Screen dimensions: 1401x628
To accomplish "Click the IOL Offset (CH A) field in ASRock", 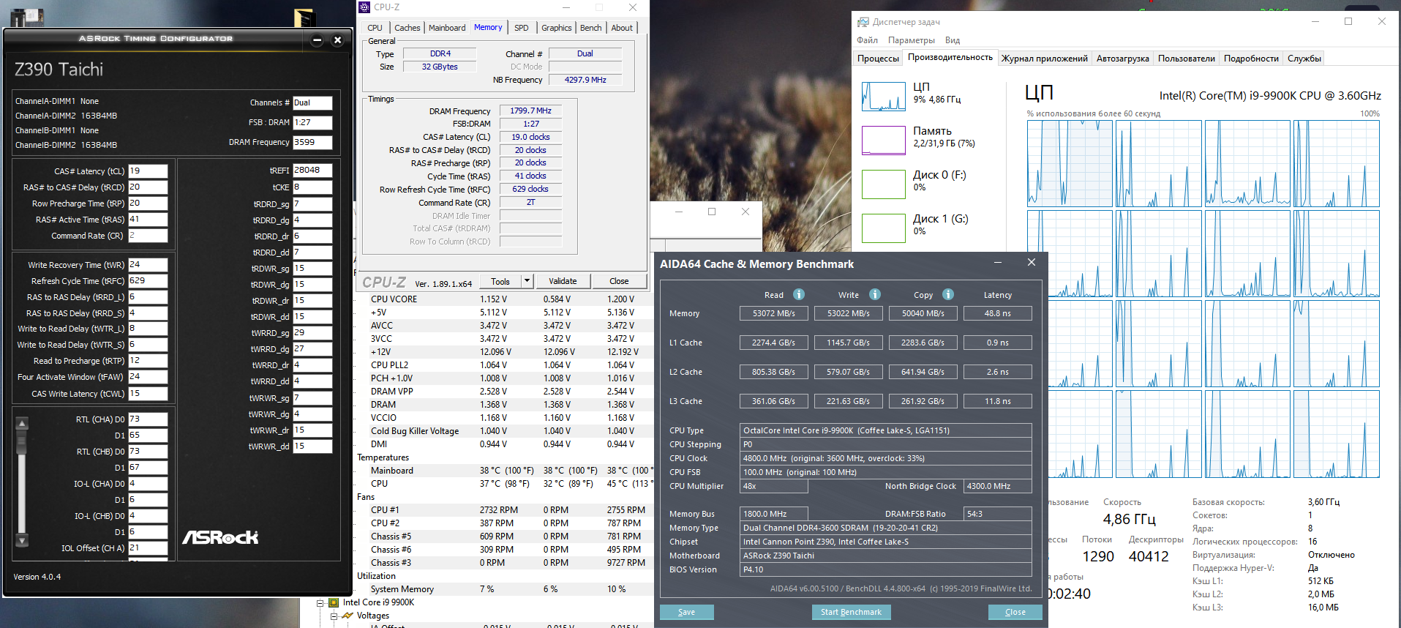I will tap(148, 548).
